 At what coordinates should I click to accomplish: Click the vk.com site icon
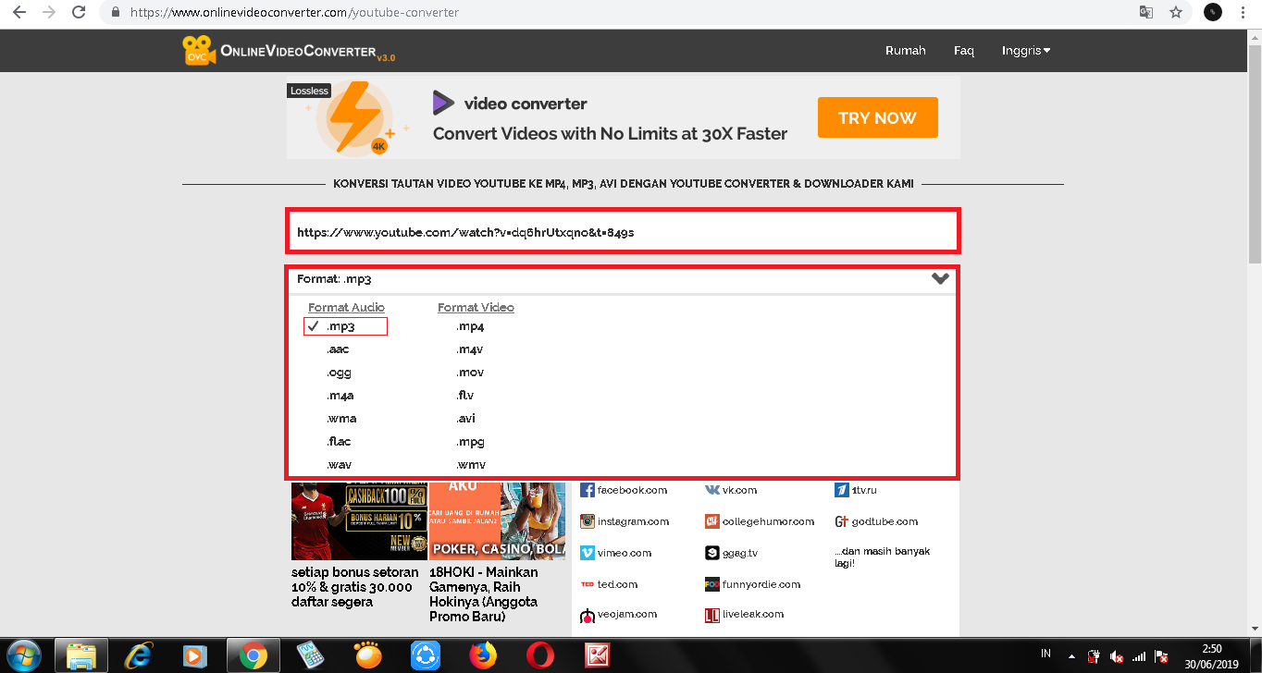click(712, 490)
